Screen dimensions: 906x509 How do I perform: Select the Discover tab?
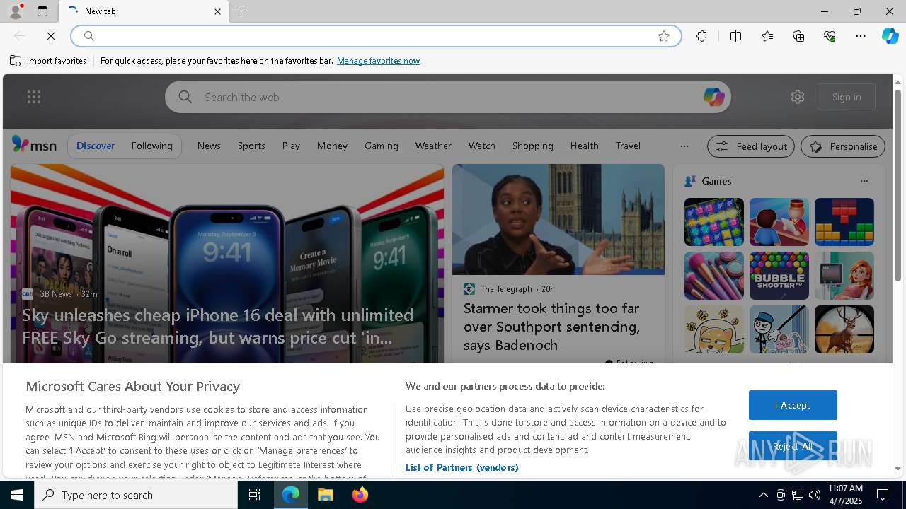(96, 146)
